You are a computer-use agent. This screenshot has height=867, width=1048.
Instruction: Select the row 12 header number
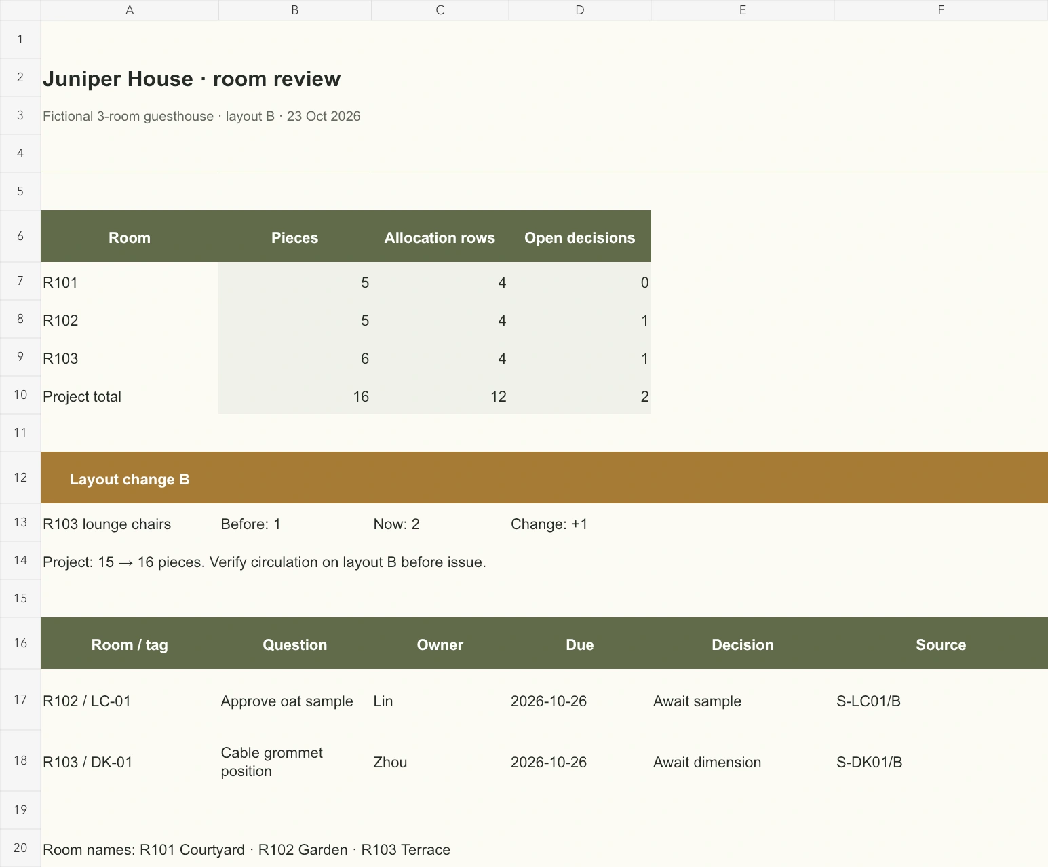point(20,478)
